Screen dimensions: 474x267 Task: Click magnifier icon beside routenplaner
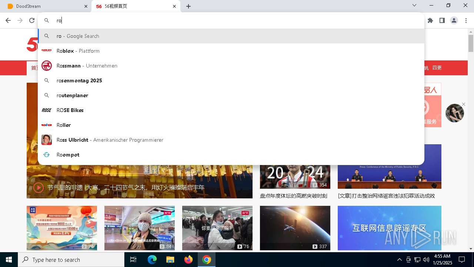tap(47, 95)
